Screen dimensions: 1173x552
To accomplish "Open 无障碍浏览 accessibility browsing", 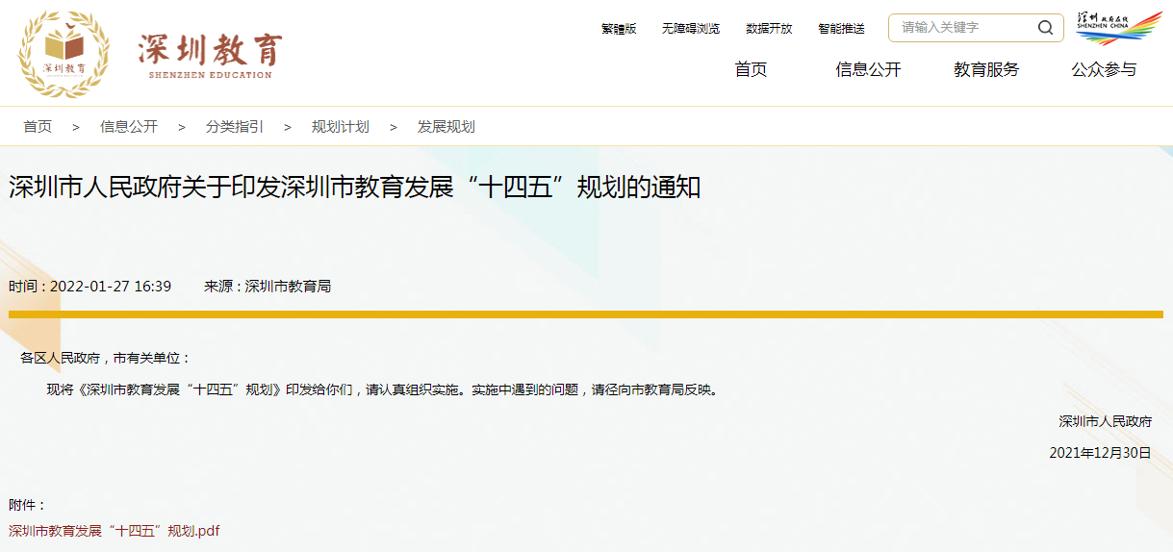I will (x=691, y=29).
